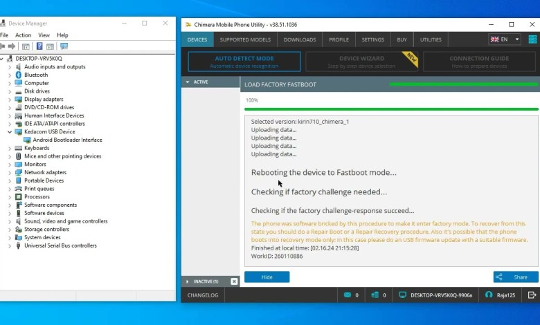The height and width of the screenshot is (325, 540).
Task: Click the logout icon at Chimera's bottom right
Action: pyautogui.click(x=532, y=295)
